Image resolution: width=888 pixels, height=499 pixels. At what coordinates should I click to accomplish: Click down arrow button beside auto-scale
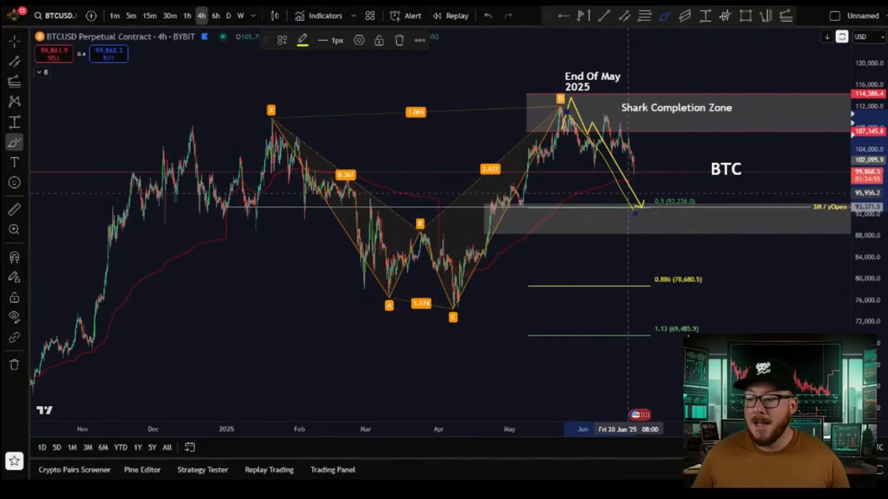tap(827, 37)
